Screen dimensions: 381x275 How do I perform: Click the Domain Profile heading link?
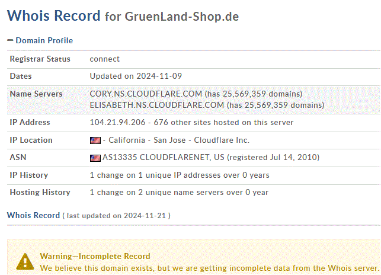[44, 40]
